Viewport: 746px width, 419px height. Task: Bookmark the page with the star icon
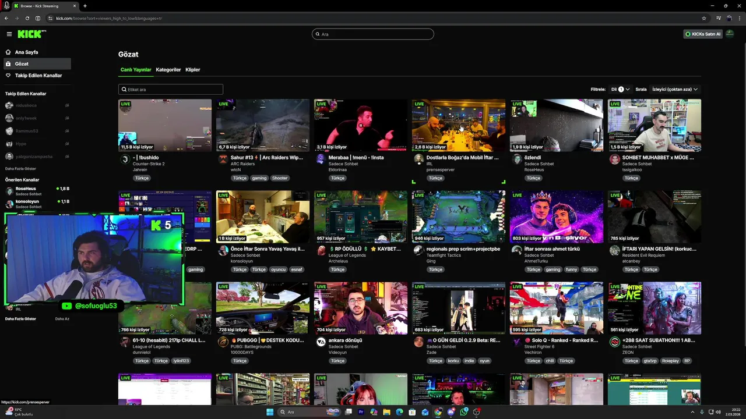[704, 18]
